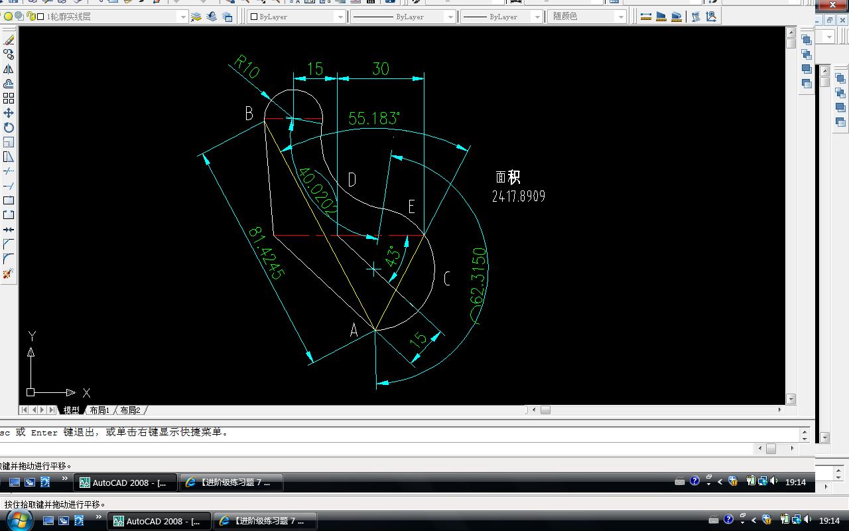Select the Erase tool in the Modify toolbar
849x531 pixels.
pyautogui.click(x=9, y=40)
